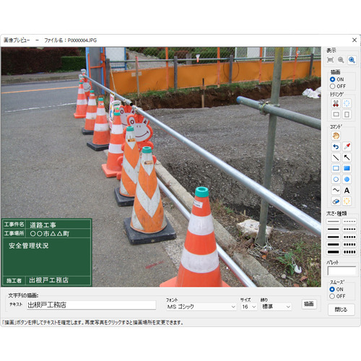Viewport: 361px width, 361px height.
Task: Click the '安全管理状況' text on blackboard
Action: [x=29, y=245]
